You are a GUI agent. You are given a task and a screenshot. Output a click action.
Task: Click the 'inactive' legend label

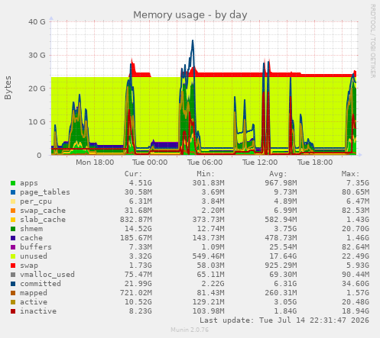(x=38, y=311)
